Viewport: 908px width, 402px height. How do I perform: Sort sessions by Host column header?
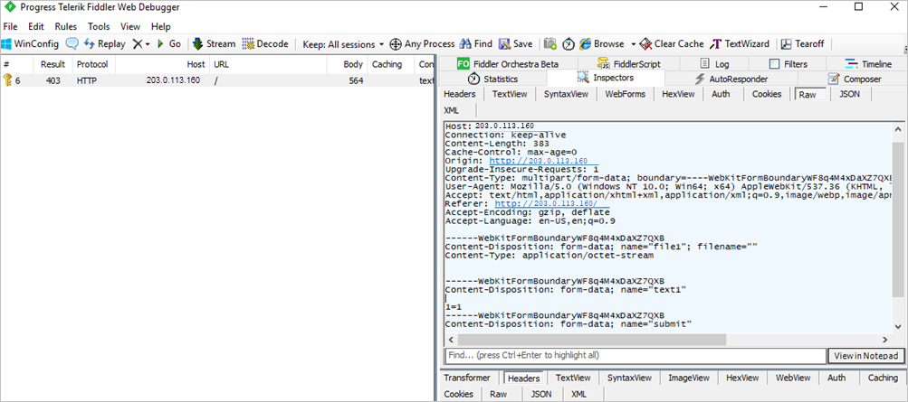click(x=162, y=64)
